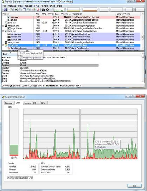The height and width of the screenshot is (191, 147).
Task: Click CPU Usage 24.05% in status bar
Action: pyautogui.click(x=11, y=85)
